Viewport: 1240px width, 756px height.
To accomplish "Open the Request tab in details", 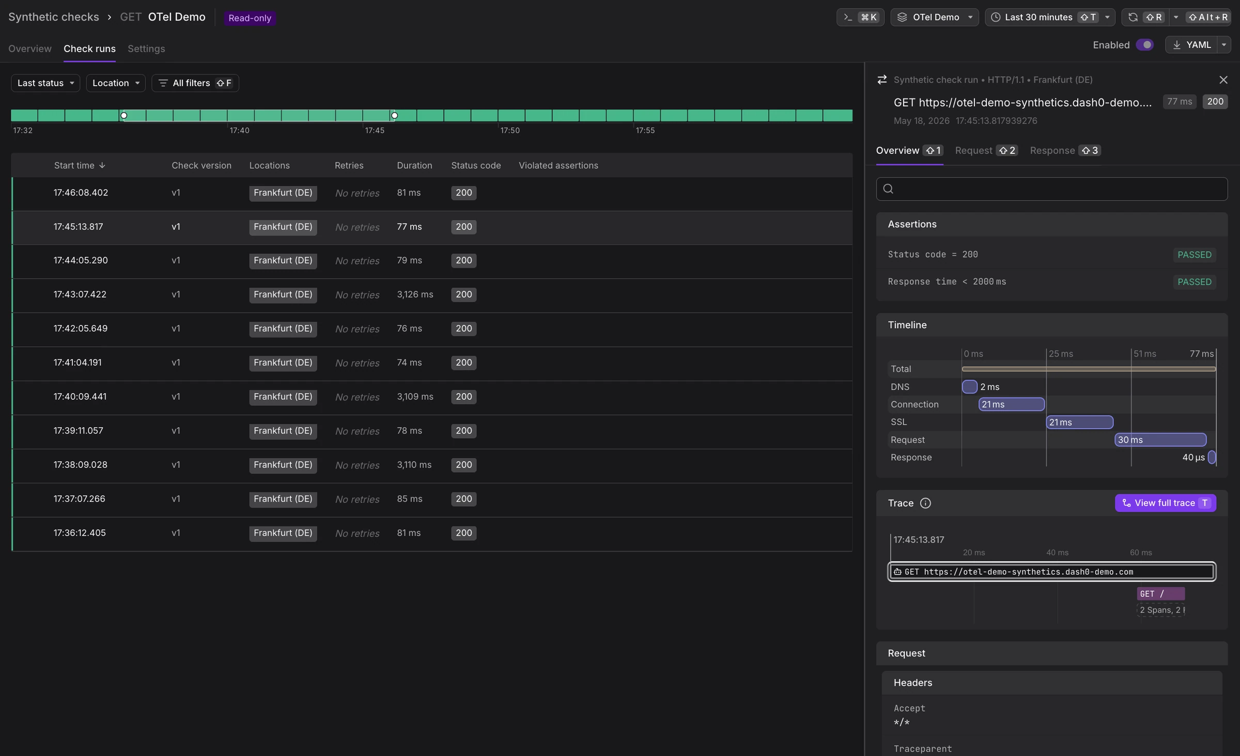I will pyautogui.click(x=986, y=150).
